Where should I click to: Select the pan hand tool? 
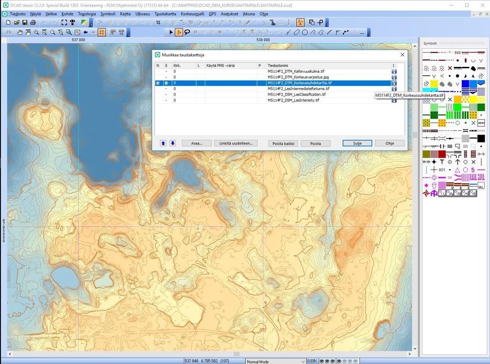pos(20,32)
